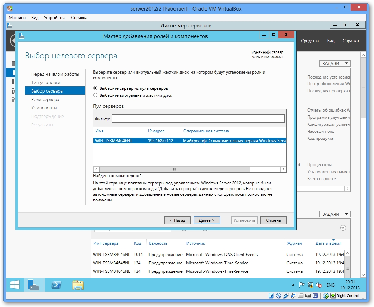Click VirtualBox video capture status icon
Viewport: 374px width, 307px height.
point(308,296)
